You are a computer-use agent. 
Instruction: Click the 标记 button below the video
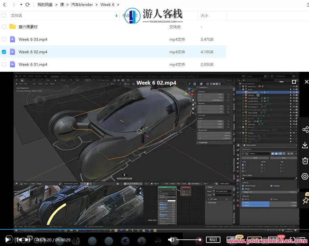213,239
